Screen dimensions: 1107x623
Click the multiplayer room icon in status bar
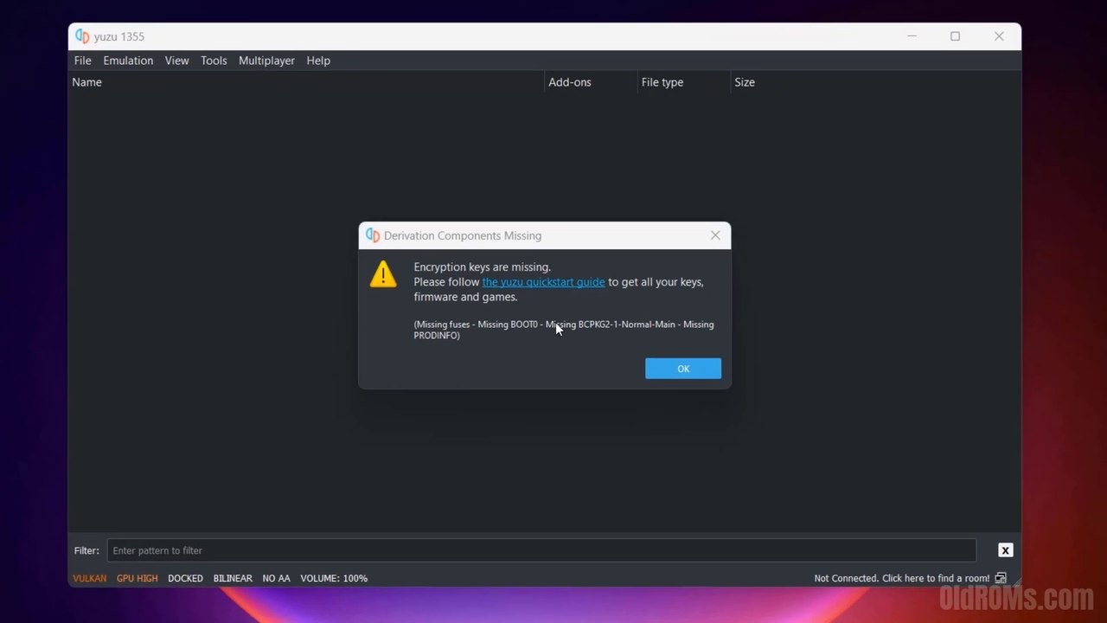pyautogui.click(x=1001, y=578)
